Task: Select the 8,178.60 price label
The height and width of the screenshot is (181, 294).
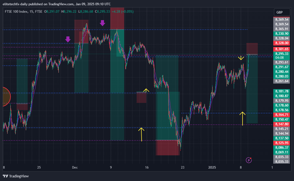Action: (282, 105)
